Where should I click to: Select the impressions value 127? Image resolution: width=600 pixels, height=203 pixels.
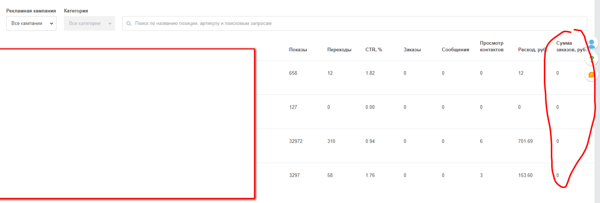tap(293, 107)
